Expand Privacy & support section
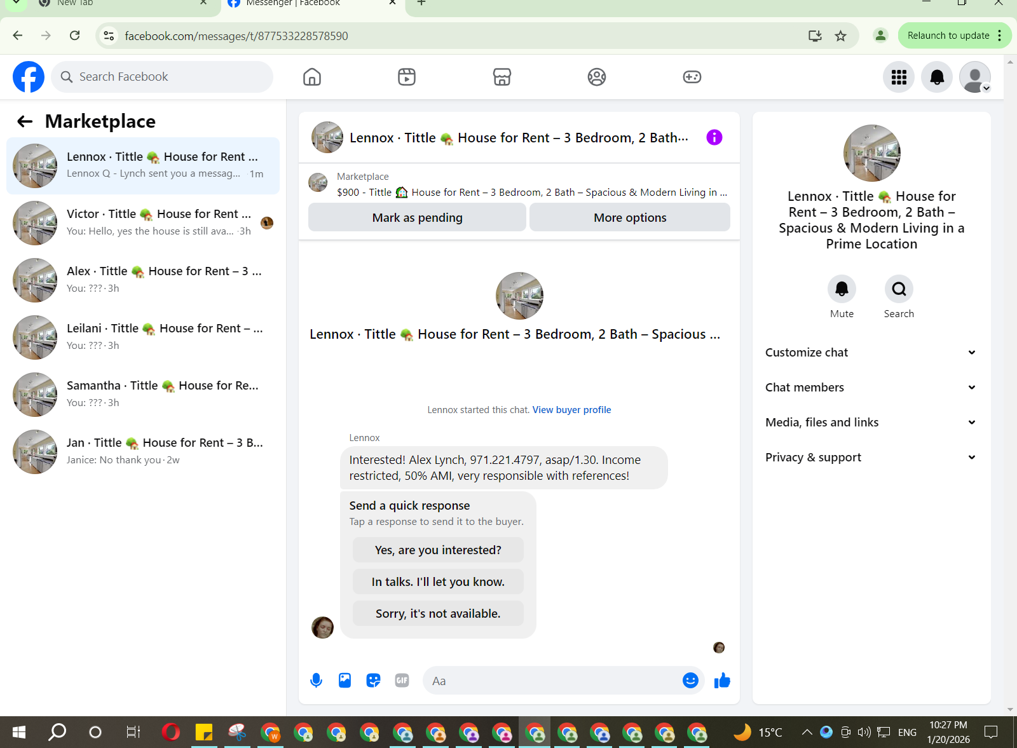 click(870, 458)
